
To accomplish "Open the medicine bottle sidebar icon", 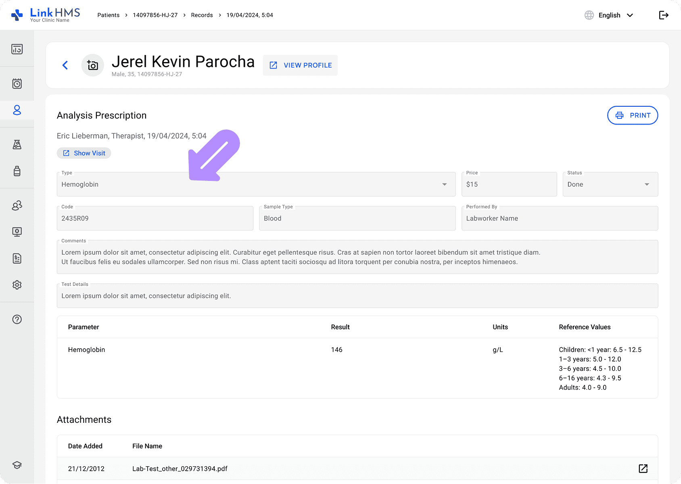I will (x=17, y=171).
